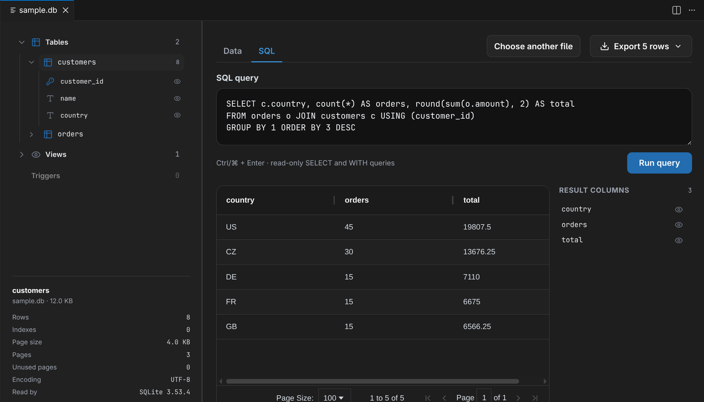Expand the orders table tree
This screenshot has width=704, height=402.
pyautogui.click(x=32, y=134)
